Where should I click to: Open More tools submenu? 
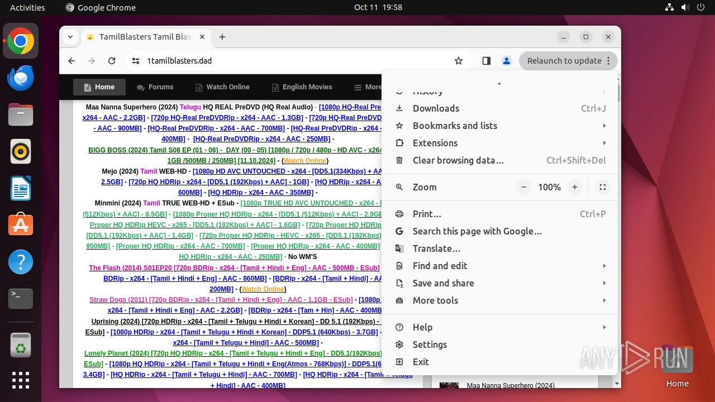coord(500,300)
